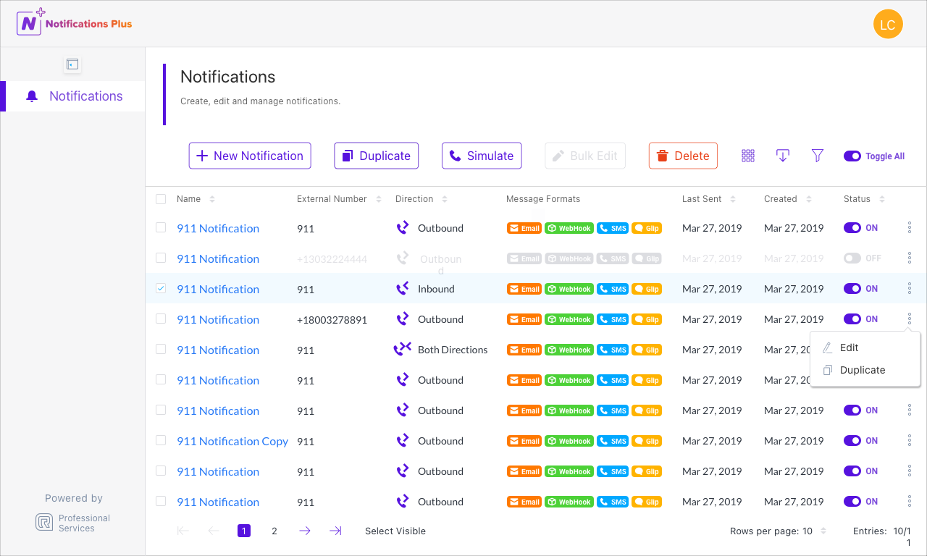
Task: Switch off the Toggle All switch
Action: click(x=852, y=156)
